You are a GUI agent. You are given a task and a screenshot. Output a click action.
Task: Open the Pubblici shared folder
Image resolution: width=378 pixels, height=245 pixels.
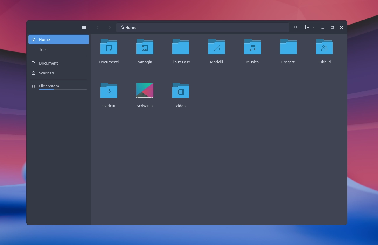tap(324, 47)
